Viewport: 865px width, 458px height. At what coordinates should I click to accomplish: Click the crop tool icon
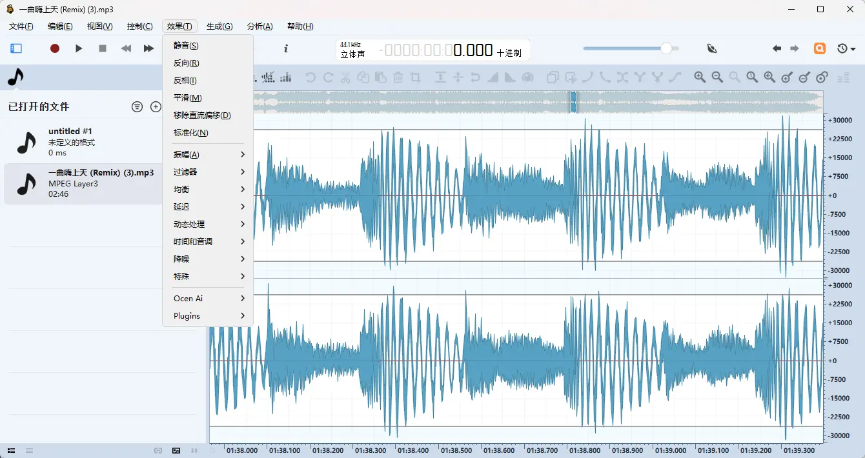click(x=416, y=77)
